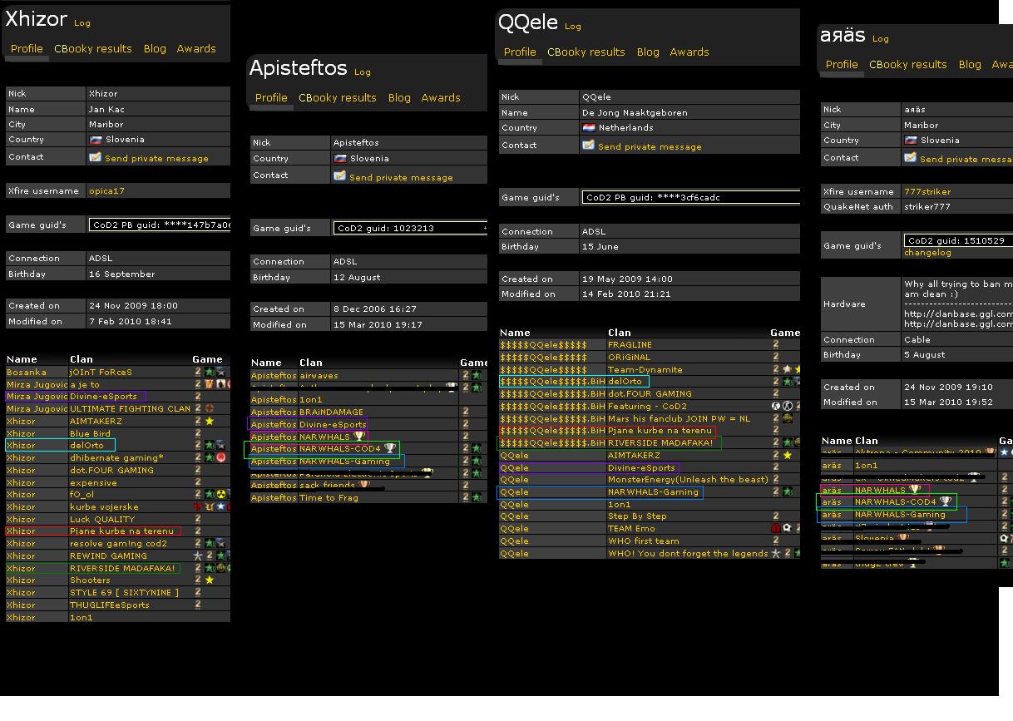The height and width of the screenshot is (721, 1013).
Task: Open the Team-Dynamite clan link
Action: pos(645,369)
